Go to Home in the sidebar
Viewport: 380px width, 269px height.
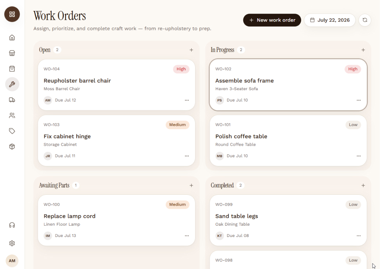coord(12,37)
